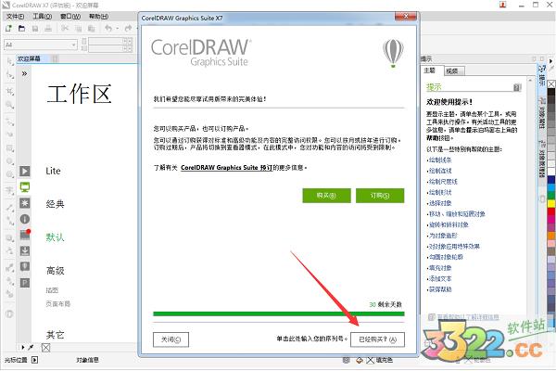Click the green 订购(S) button
Viewport: 556px width, 371px height.
pyautogui.click(x=380, y=196)
